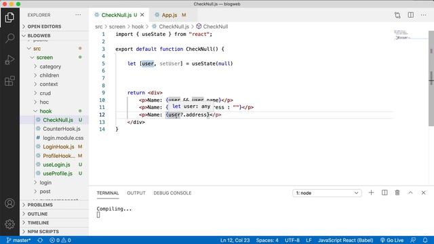Open the Explorer view in activity bar
Viewport: 434px width, 244px height.
9,18
